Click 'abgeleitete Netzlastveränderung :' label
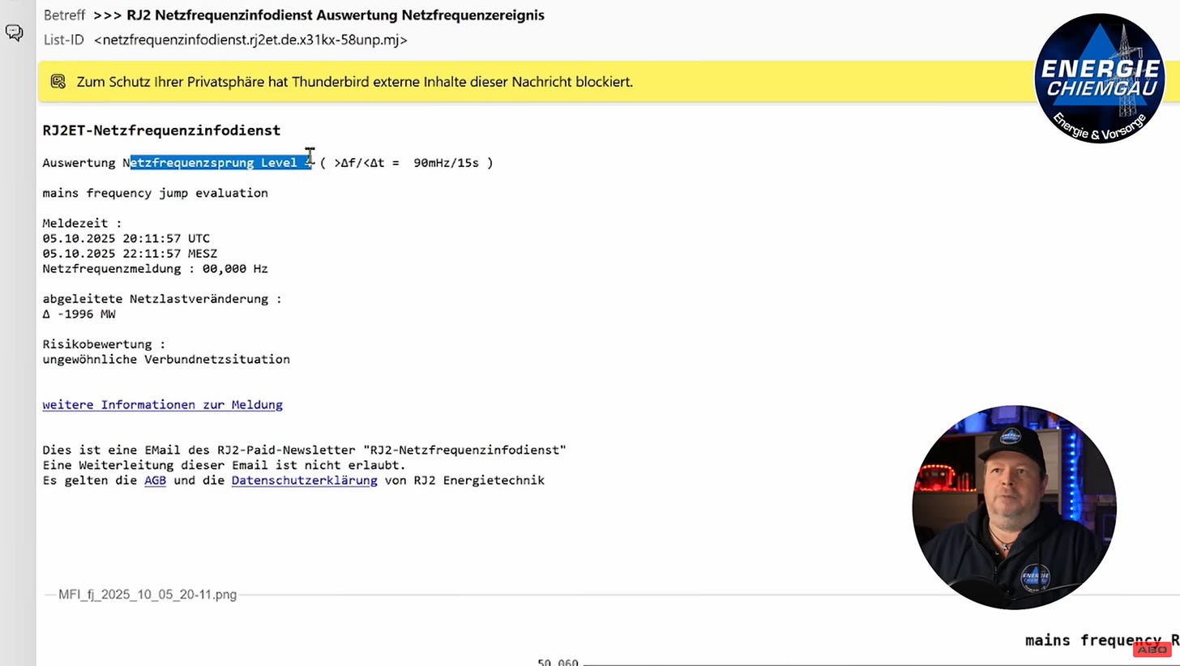Viewport: 1180px width, 666px height. click(162, 299)
